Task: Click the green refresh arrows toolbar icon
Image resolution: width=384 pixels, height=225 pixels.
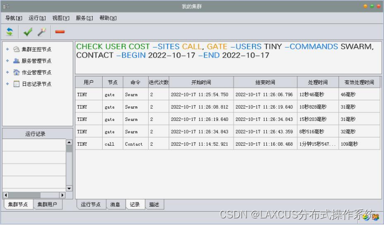Action: coord(9,32)
